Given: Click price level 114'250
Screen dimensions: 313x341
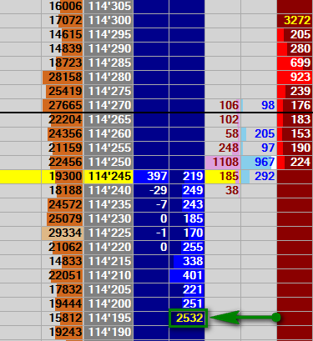Looking at the screenshot, I should [109, 162].
